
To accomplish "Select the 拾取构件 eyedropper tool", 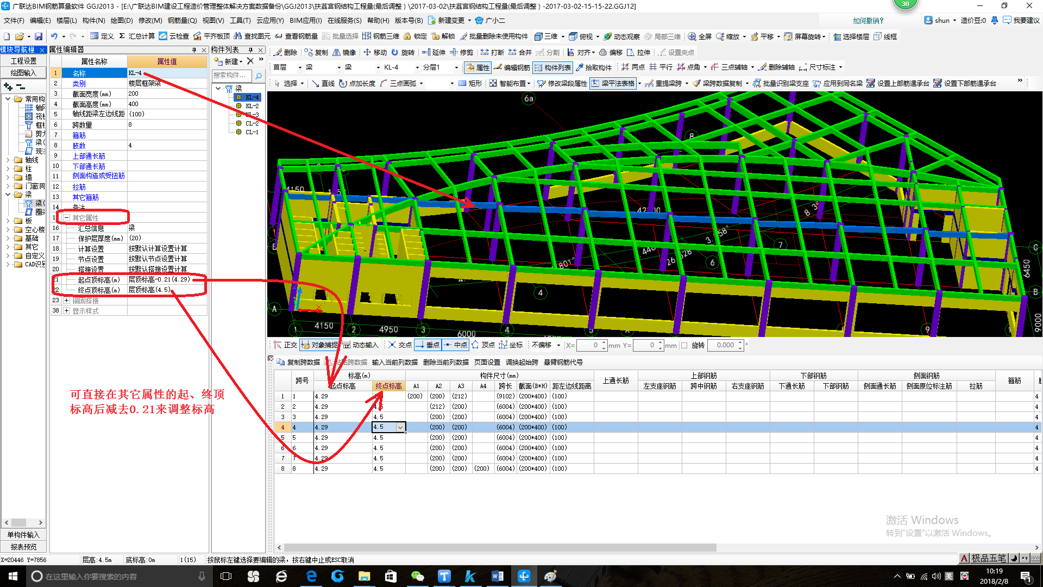I will [593, 67].
